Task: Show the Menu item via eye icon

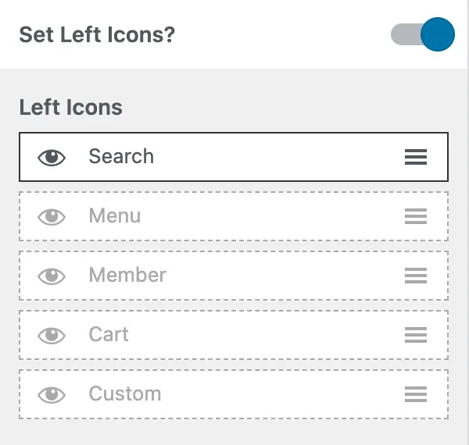Action: tap(52, 216)
